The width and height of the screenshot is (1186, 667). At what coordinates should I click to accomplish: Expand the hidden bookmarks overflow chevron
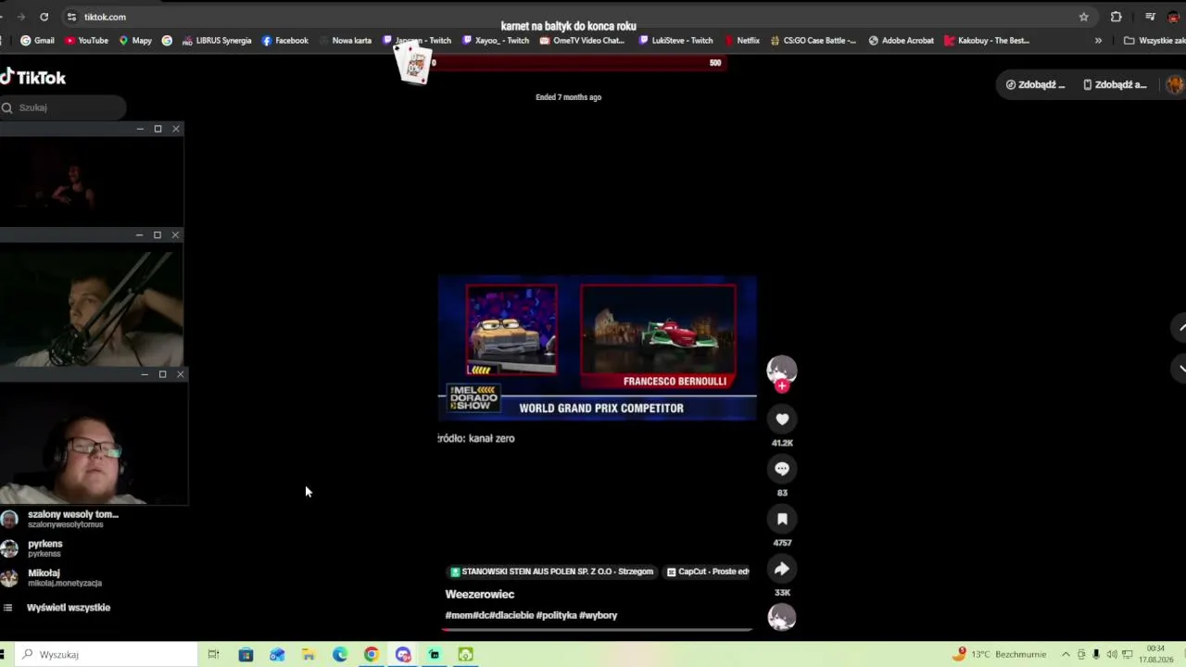1098,41
